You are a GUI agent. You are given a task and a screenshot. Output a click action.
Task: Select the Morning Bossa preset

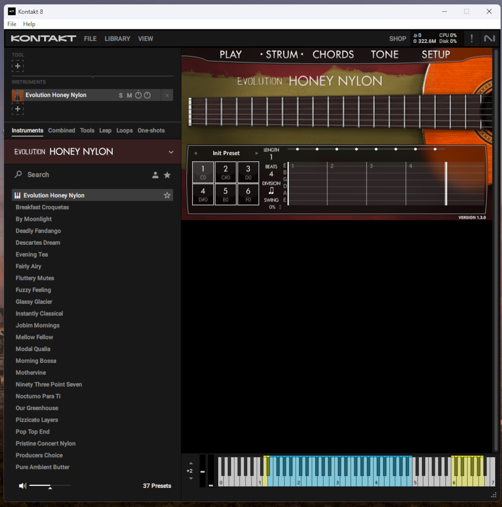(36, 360)
